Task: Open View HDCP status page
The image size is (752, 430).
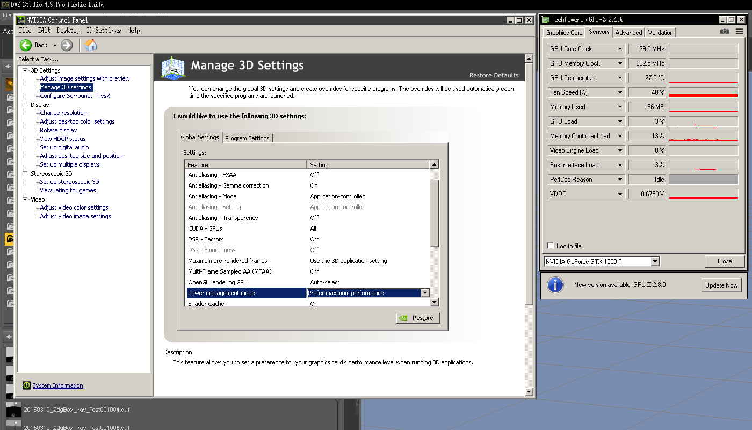Action: pyautogui.click(x=63, y=139)
